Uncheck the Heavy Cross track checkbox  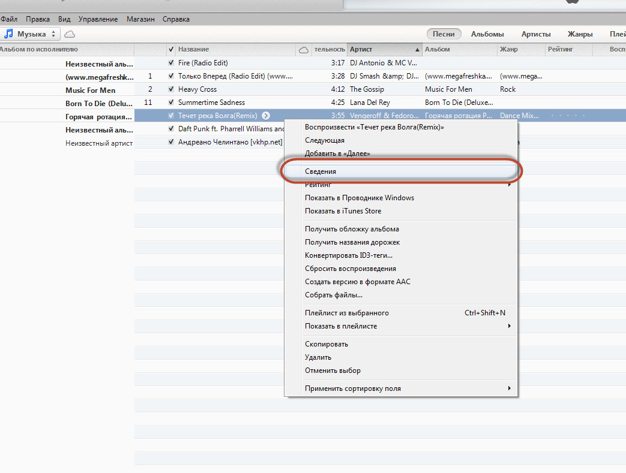click(x=171, y=89)
